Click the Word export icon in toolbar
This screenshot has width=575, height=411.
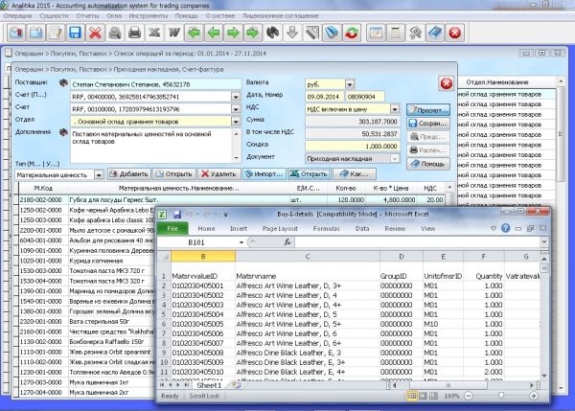click(x=174, y=34)
